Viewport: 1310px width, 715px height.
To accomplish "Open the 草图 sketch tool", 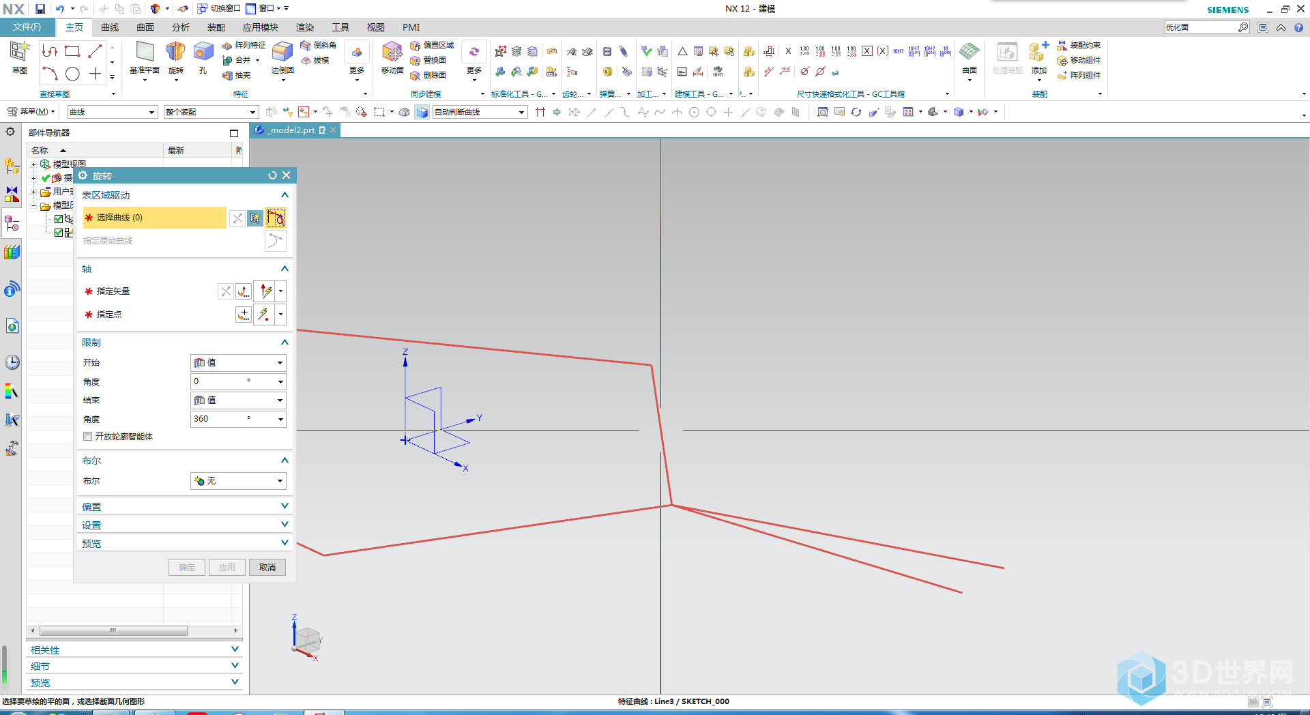I will pos(20,57).
